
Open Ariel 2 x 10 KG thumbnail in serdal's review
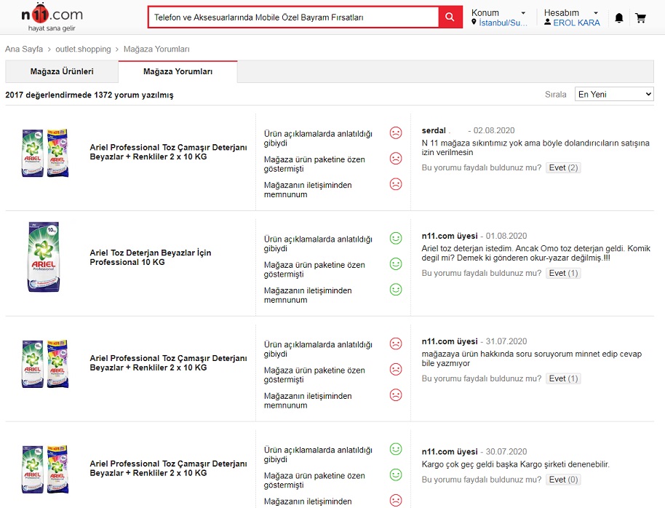[x=45, y=153]
